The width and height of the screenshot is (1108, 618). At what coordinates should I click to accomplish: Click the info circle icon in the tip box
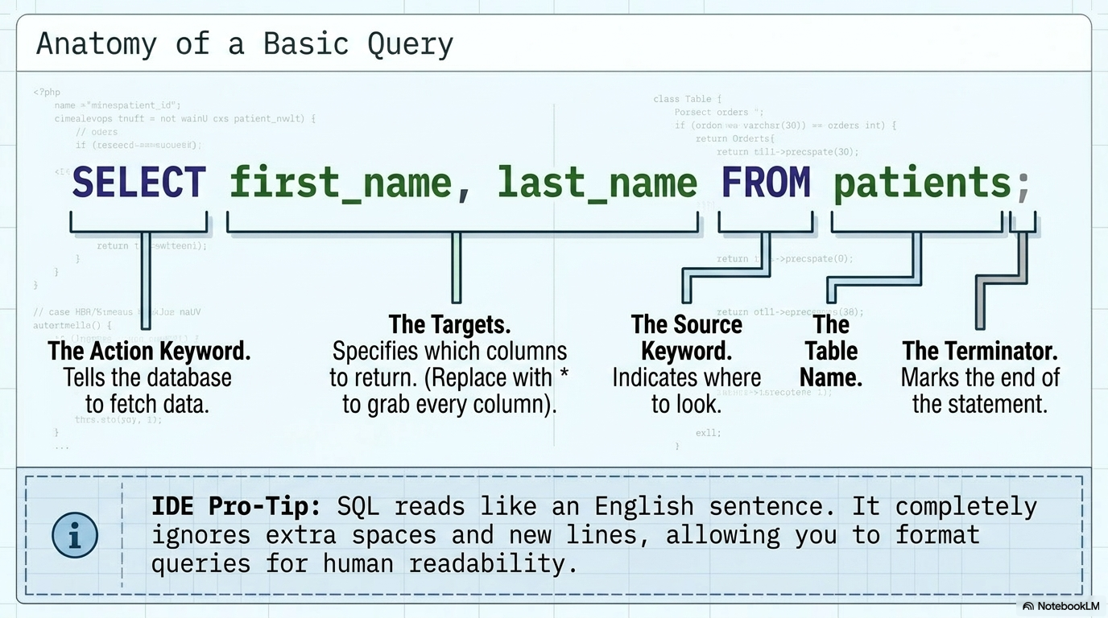coord(75,535)
